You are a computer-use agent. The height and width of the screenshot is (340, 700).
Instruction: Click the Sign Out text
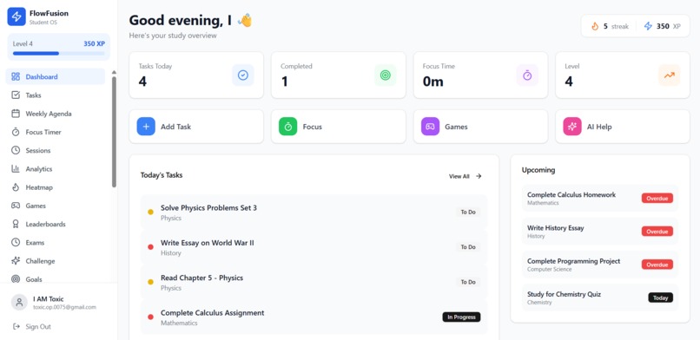point(38,327)
